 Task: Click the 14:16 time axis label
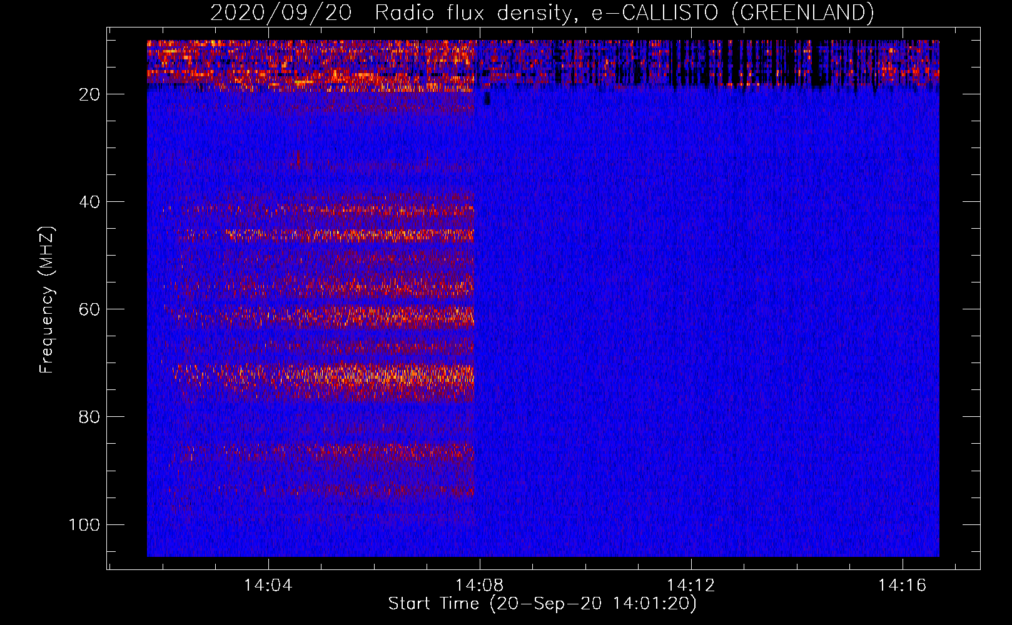[903, 586]
